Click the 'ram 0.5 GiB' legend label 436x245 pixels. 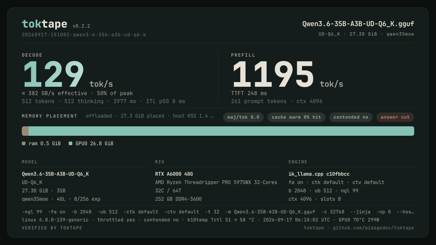point(45,143)
